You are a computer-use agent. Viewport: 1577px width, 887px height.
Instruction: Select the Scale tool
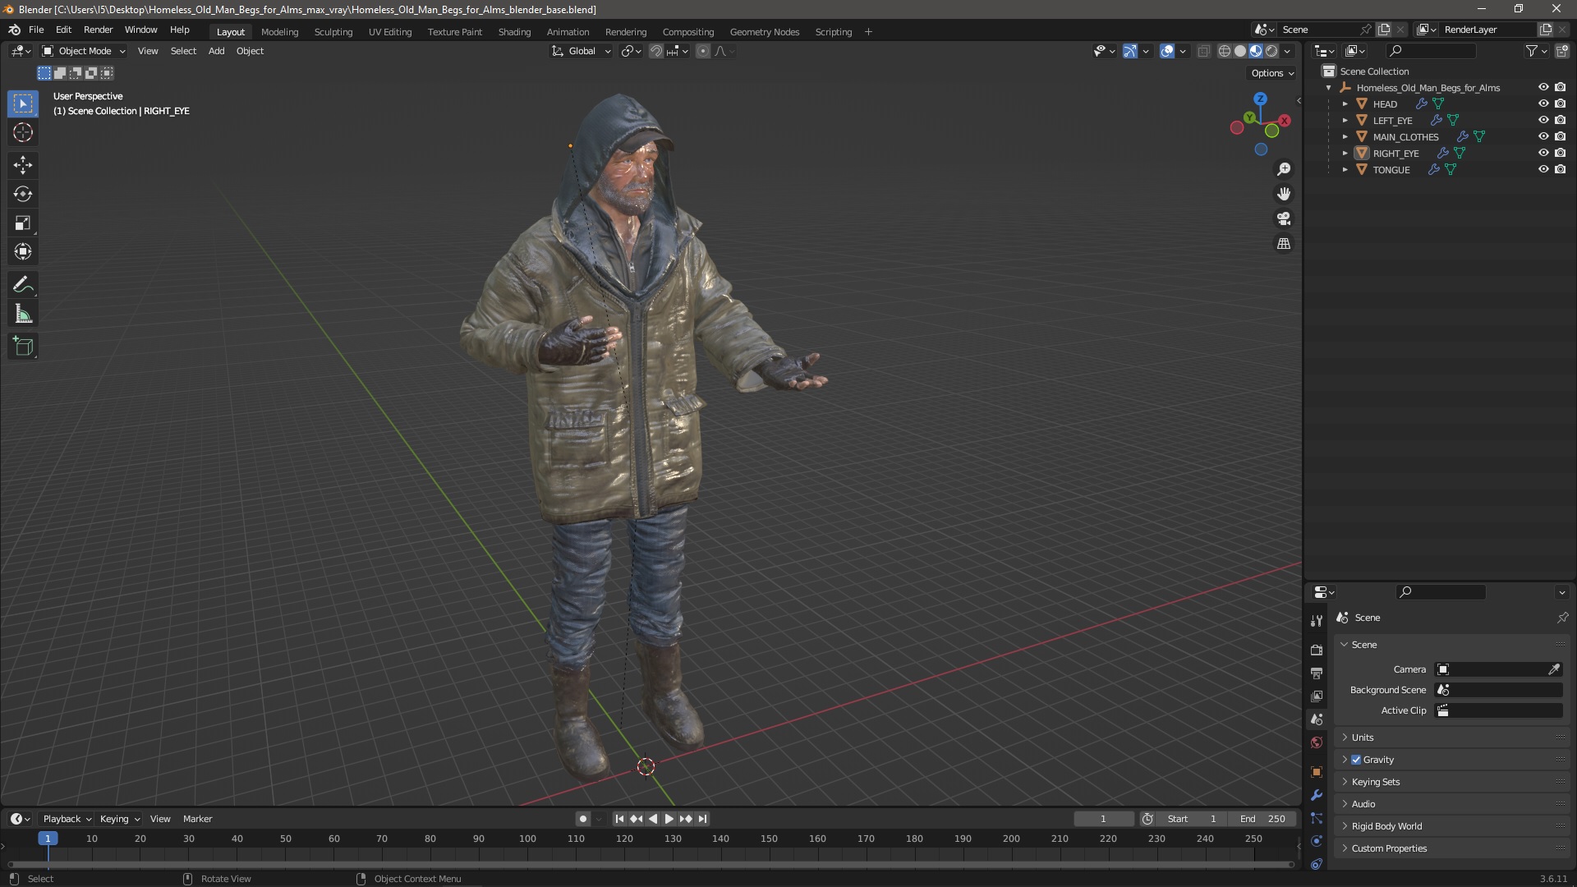click(x=23, y=223)
